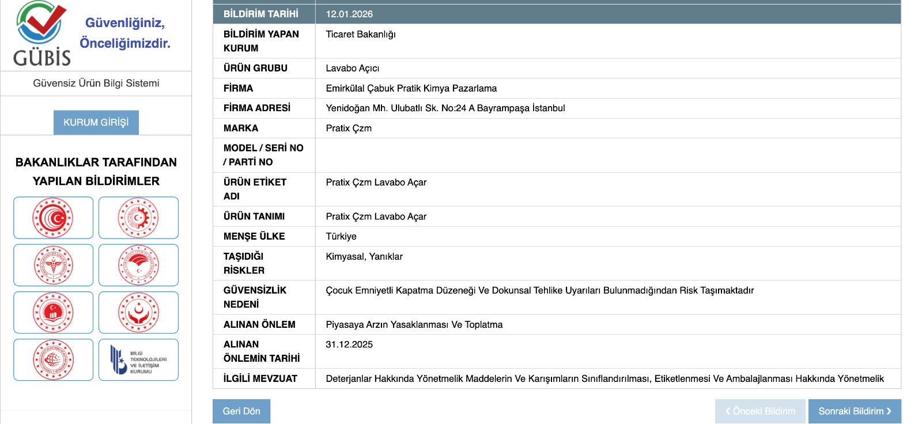Open the ministry emblem with gear wheel
The height and width of the screenshot is (424, 922).
(x=138, y=218)
